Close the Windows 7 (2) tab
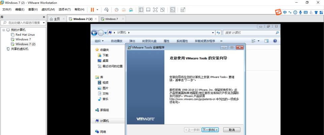 (x=96, y=19)
